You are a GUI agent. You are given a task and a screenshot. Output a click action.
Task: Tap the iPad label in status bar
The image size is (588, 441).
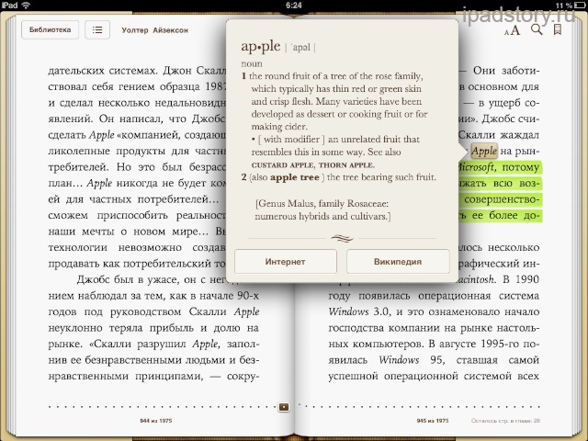click(x=9, y=6)
